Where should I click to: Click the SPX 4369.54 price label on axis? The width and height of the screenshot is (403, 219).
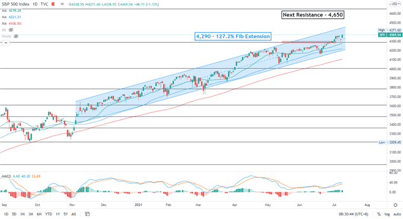coord(390,35)
